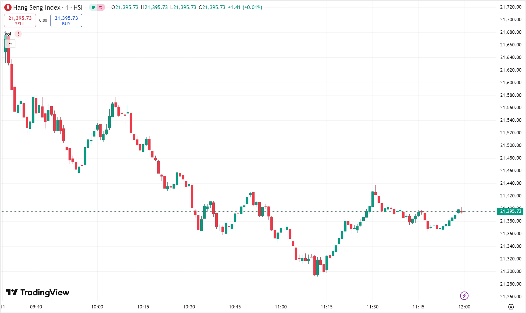Click the 21,300.00 price scale label
526x313 pixels.
point(510,271)
